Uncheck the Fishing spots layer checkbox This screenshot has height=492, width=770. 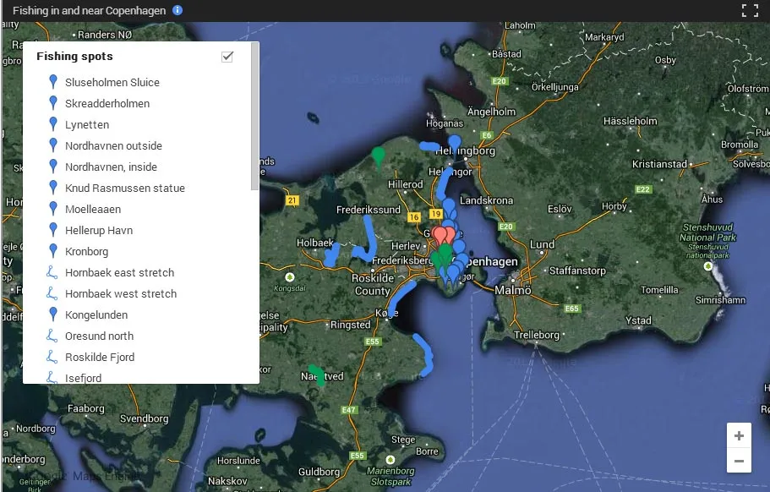pyautogui.click(x=227, y=57)
